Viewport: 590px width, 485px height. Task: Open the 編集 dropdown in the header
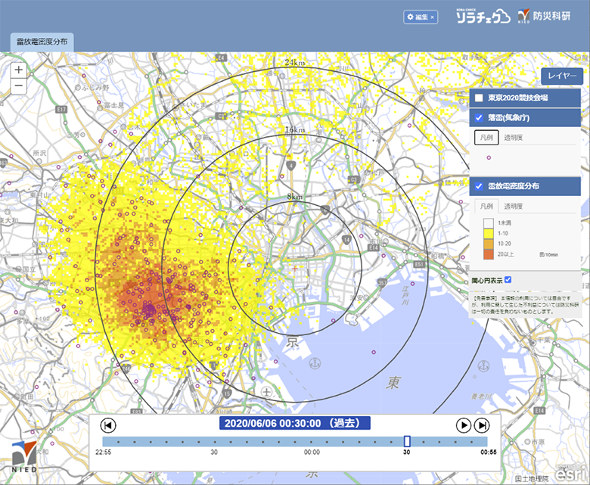pos(420,17)
